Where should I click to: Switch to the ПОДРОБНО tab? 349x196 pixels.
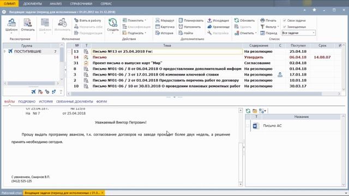pyautogui.click(x=27, y=102)
